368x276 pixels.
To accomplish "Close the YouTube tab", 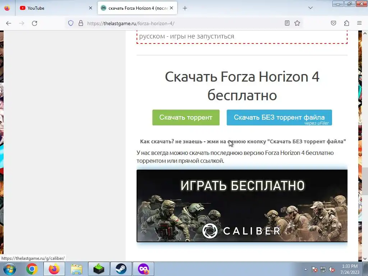I will pos(91,8).
